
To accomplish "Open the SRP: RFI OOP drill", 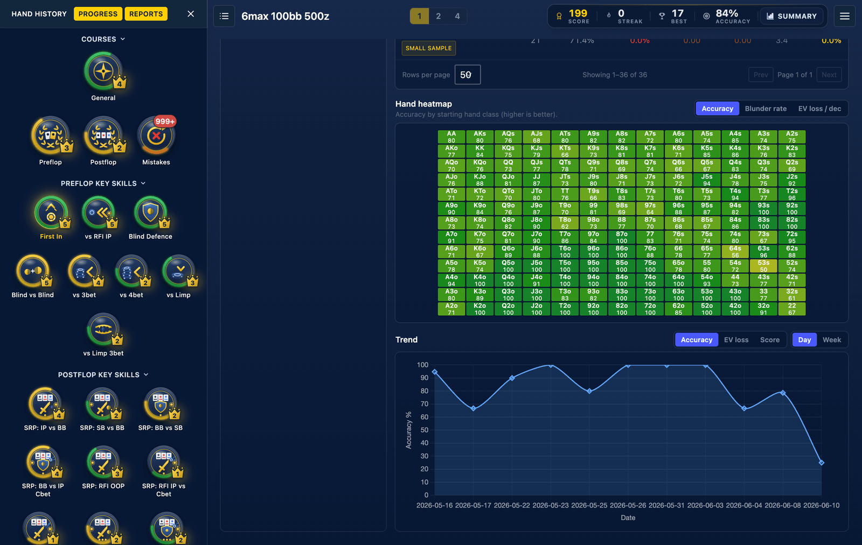I will point(103,462).
